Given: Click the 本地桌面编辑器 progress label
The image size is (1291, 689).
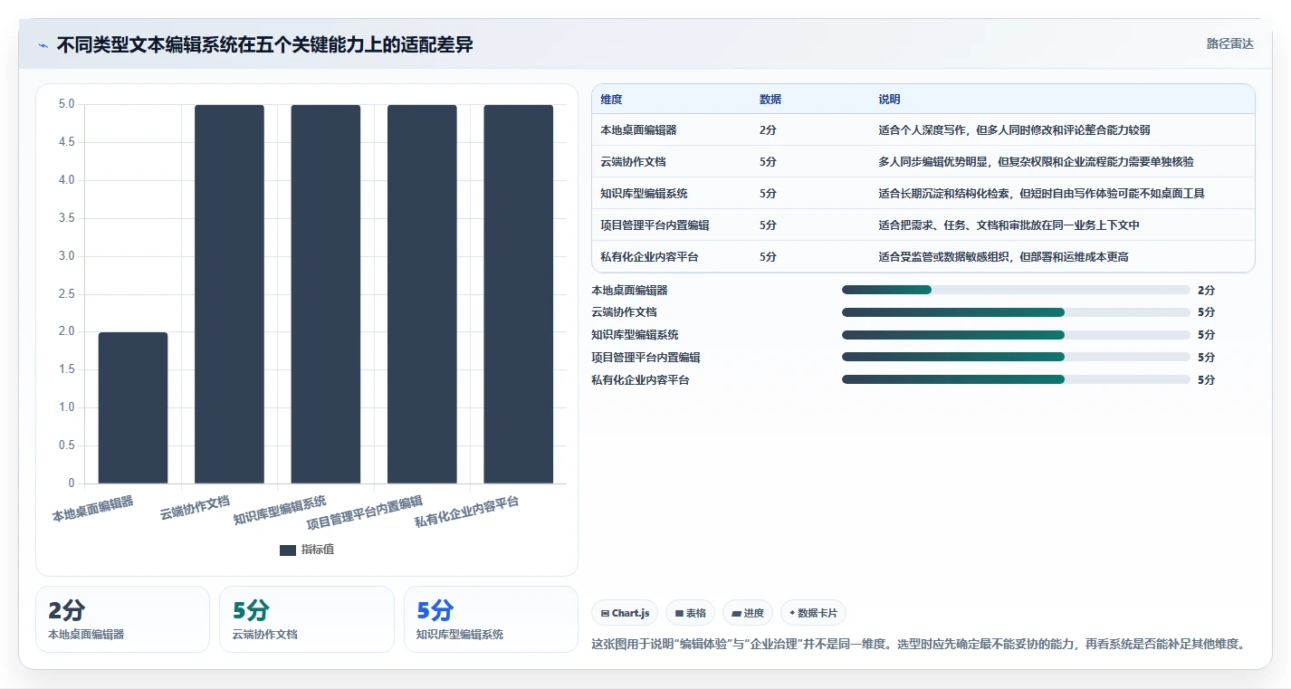Looking at the screenshot, I should [629, 290].
